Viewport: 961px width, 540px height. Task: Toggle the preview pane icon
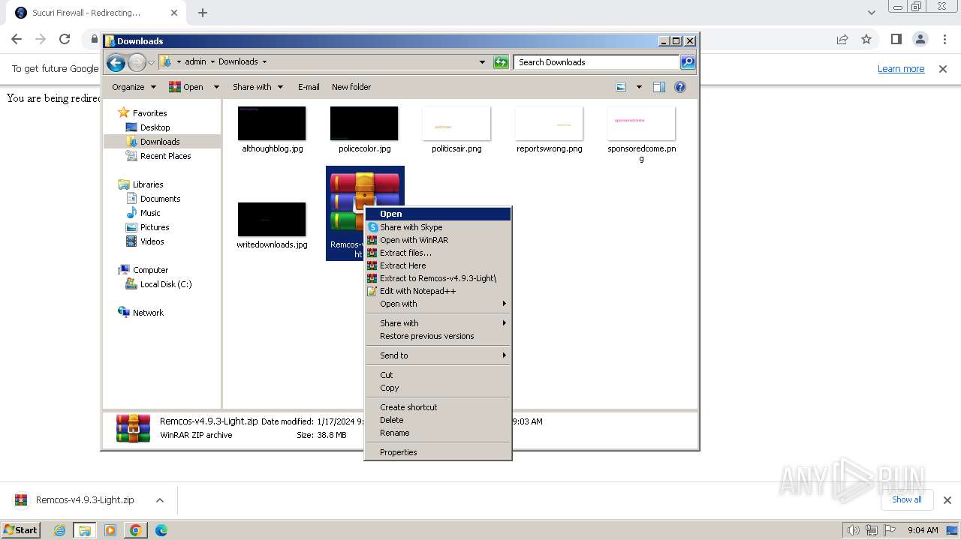pos(659,87)
